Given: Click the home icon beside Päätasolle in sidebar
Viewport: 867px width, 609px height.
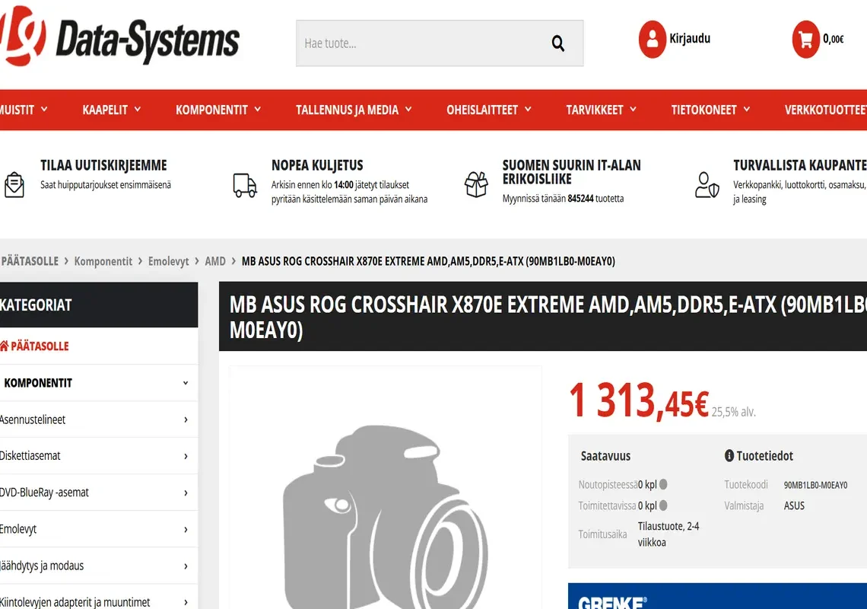Looking at the screenshot, I should [5, 346].
